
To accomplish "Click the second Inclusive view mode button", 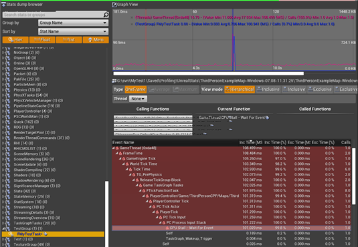I will click(294, 89).
